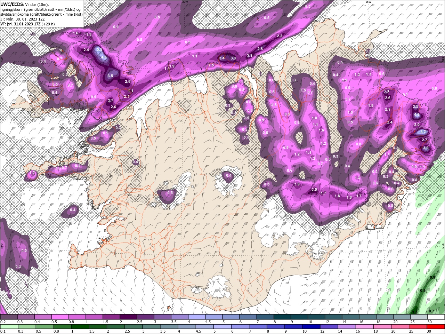This screenshot has height=334, width=445.
Task: Click lower legend swatch between 12 and 14
Action: click(x=329, y=327)
